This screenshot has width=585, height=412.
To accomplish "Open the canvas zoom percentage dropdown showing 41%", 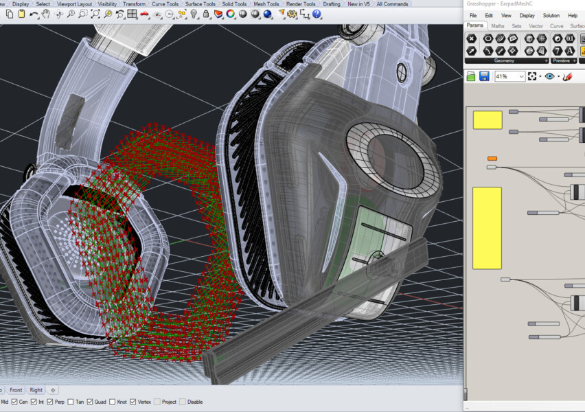I will [522, 76].
